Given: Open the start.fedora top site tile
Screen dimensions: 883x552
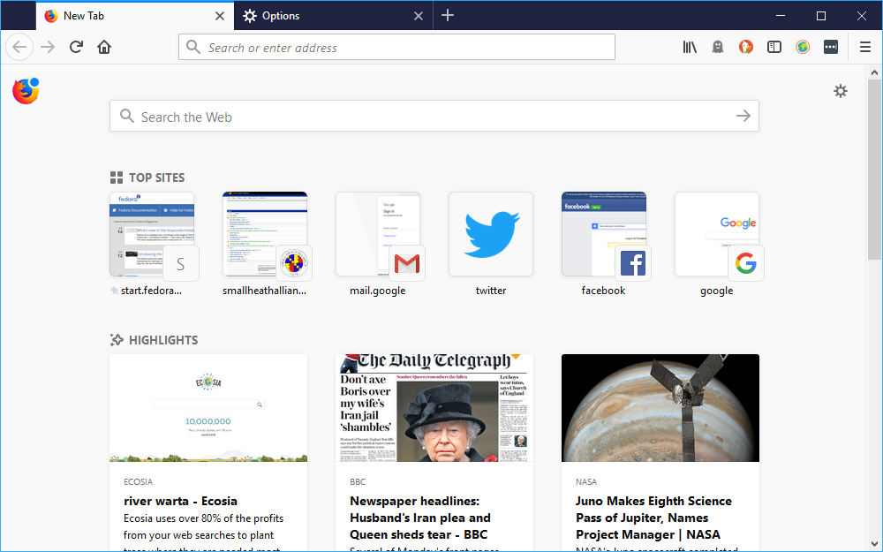Looking at the screenshot, I should pos(152,234).
